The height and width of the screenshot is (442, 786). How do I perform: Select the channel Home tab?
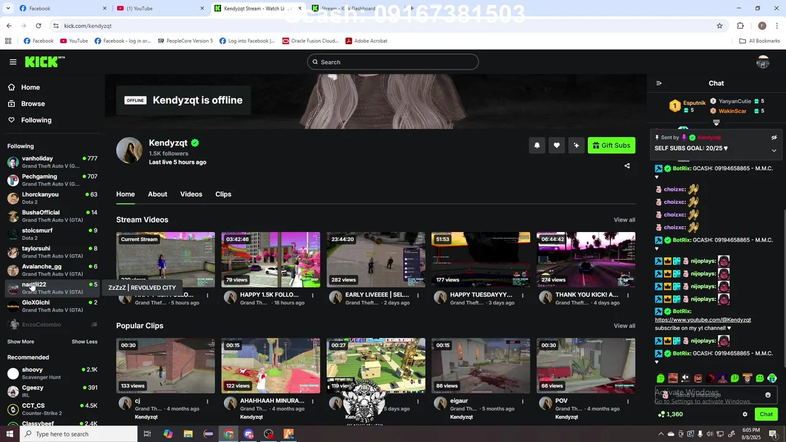click(125, 194)
